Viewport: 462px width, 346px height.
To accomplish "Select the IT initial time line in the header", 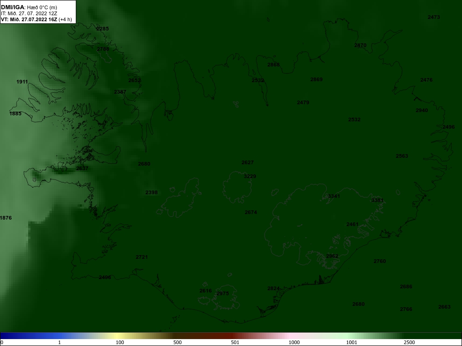I will [29, 13].
